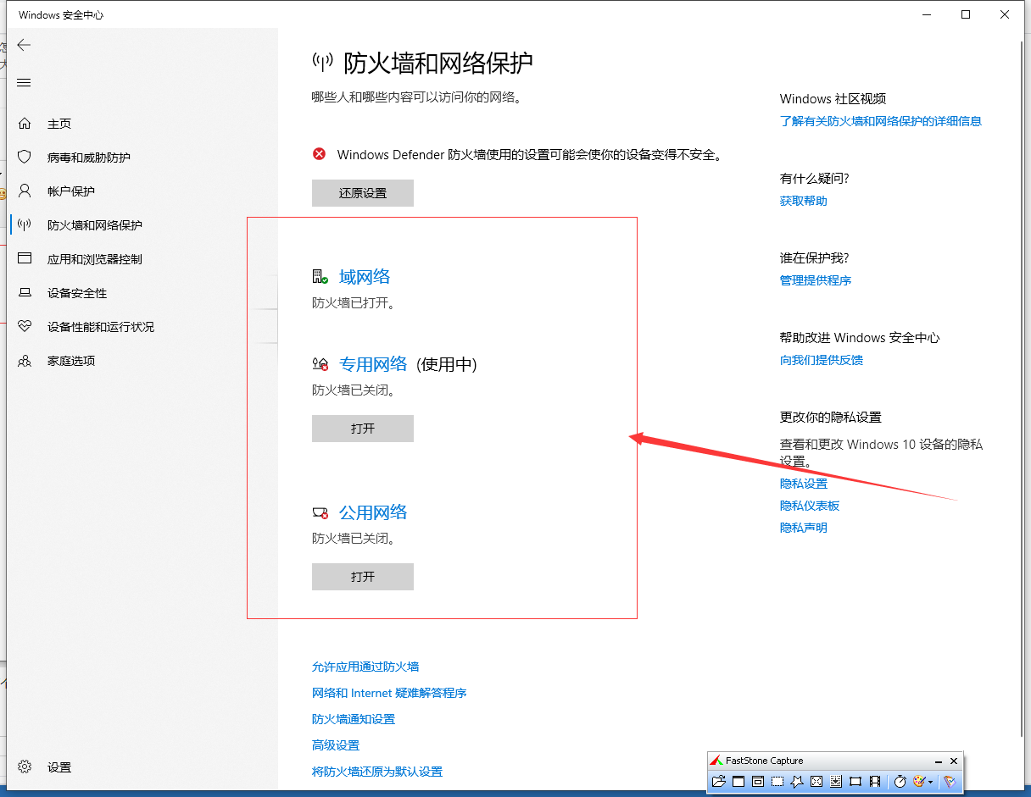Close the FastStone Capture toolbar

954,761
